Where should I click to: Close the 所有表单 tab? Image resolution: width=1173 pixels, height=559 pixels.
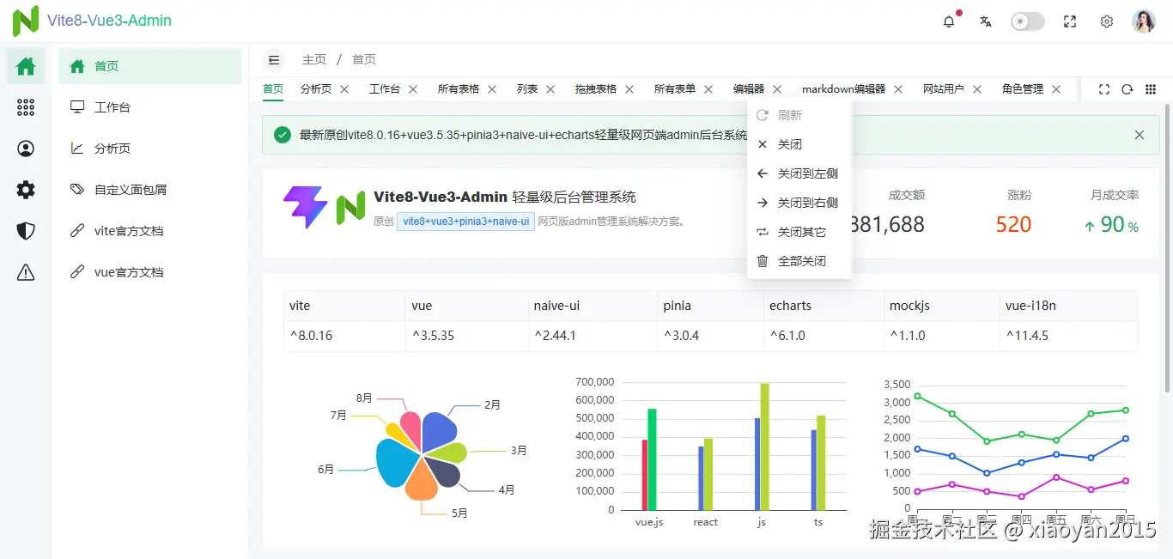(708, 88)
